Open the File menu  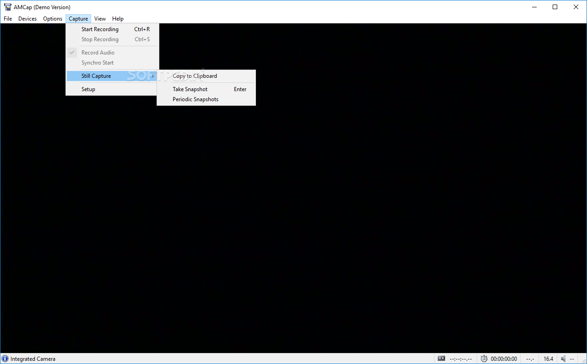coord(7,18)
